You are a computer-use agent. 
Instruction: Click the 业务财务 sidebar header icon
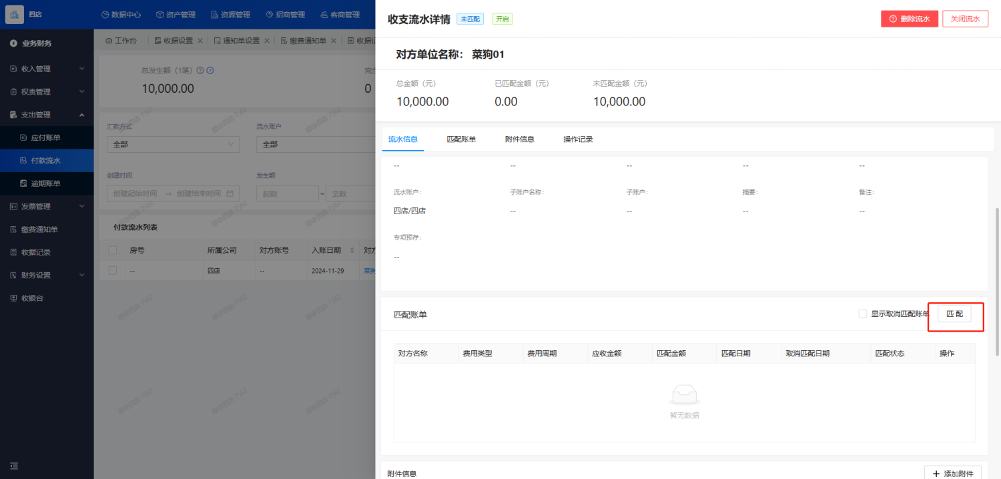tap(13, 43)
